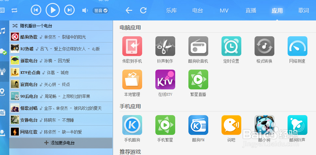
Task: Click the 情歌对唱 station thumbnail
Action: point(15,108)
